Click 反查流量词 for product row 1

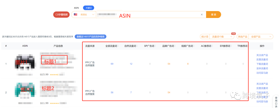click(262, 60)
